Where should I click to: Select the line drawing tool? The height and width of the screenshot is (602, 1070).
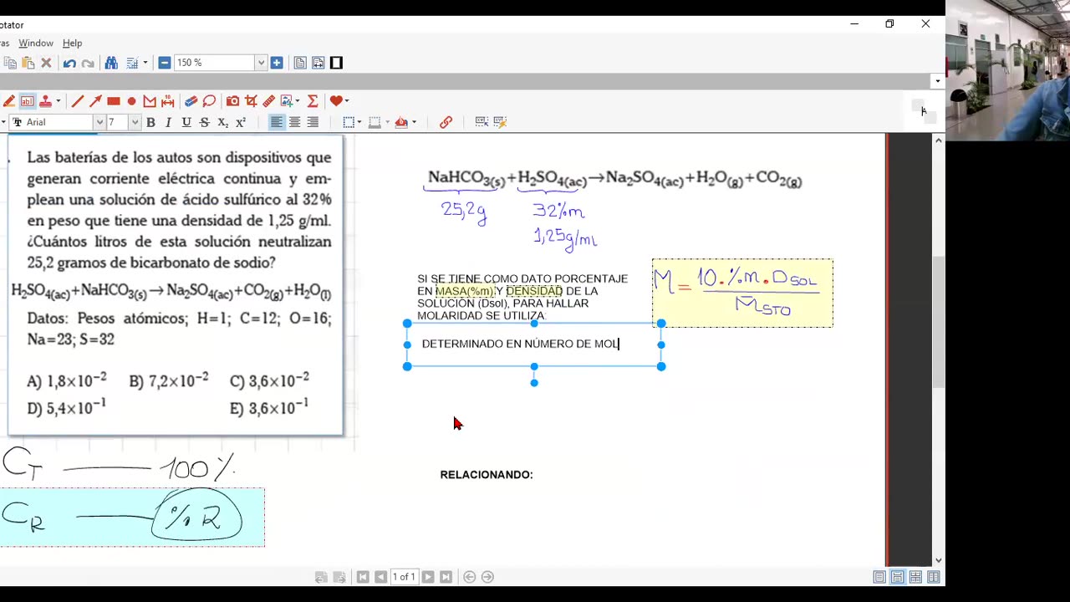[78, 101]
